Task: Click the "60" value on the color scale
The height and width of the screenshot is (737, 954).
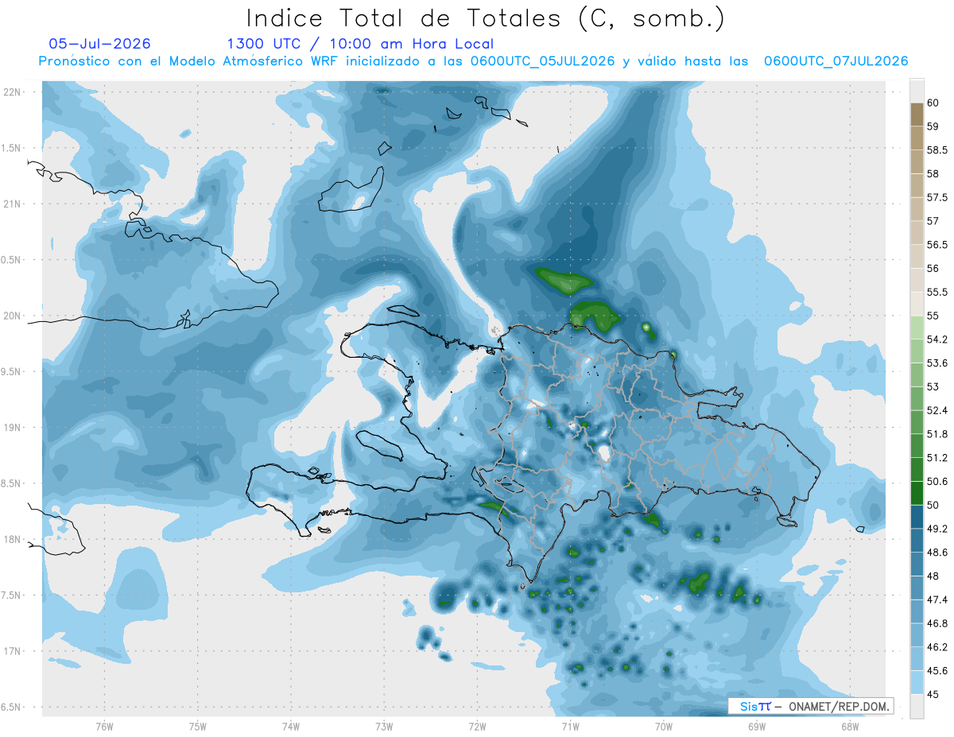Action: coord(933,103)
